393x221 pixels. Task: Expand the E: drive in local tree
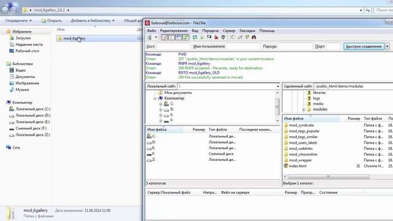[x=161, y=115]
